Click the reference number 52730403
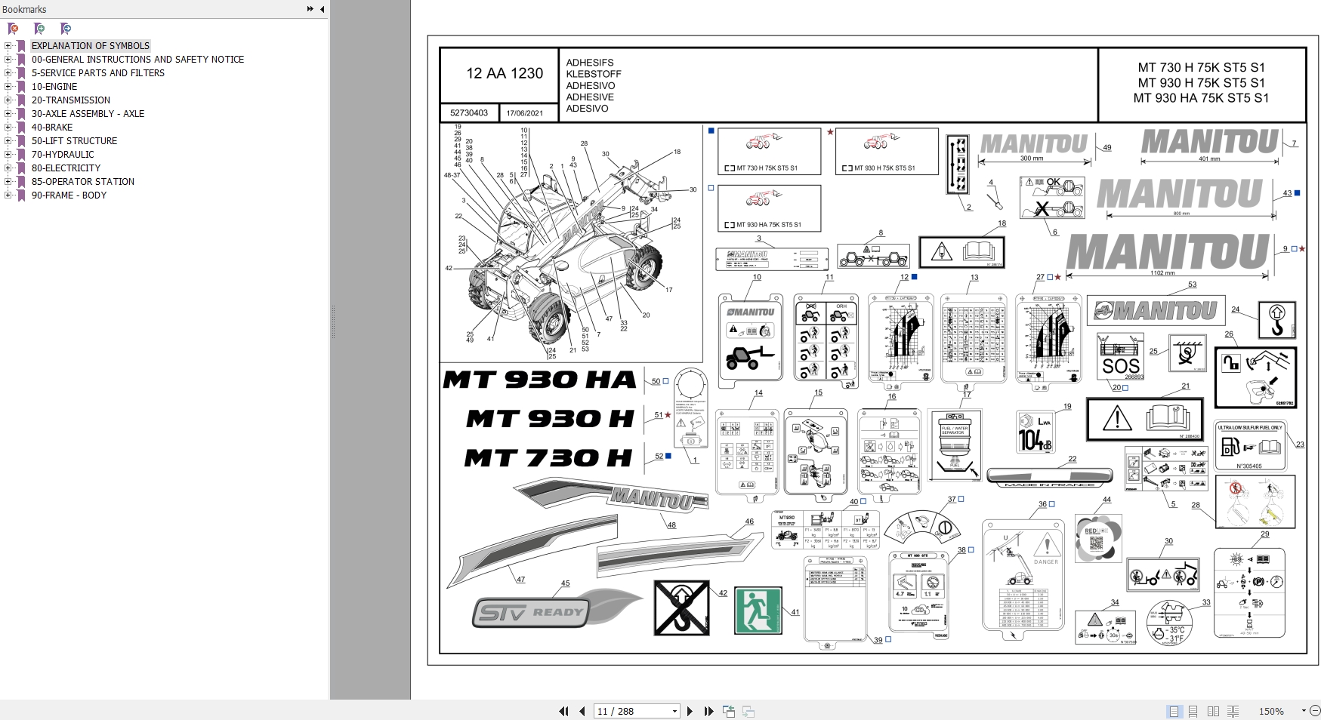The width and height of the screenshot is (1321, 720). click(469, 113)
